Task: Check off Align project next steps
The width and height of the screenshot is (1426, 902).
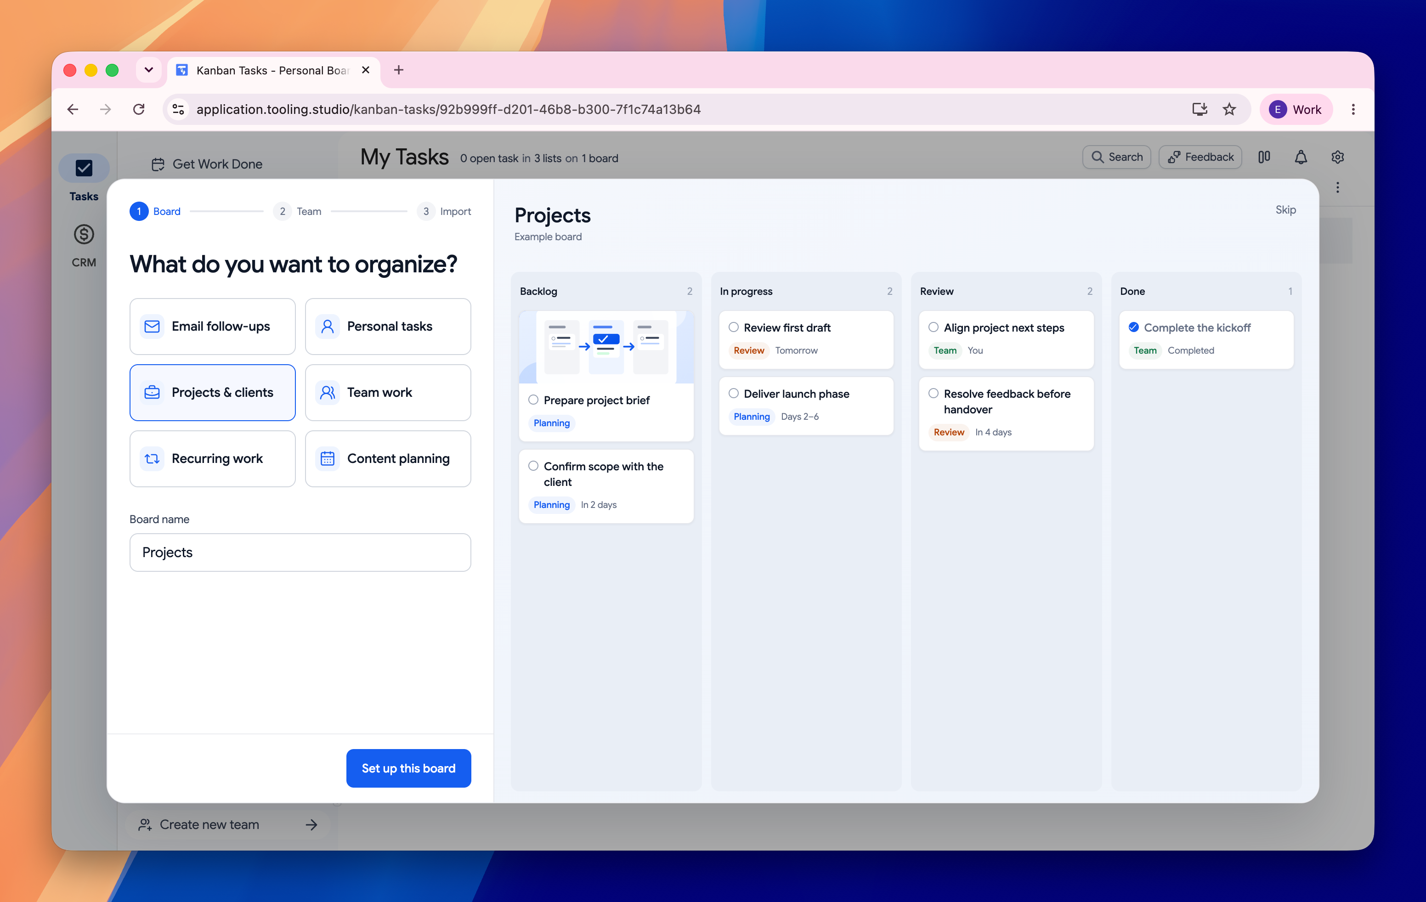Action: pyautogui.click(x=934, y=327)
